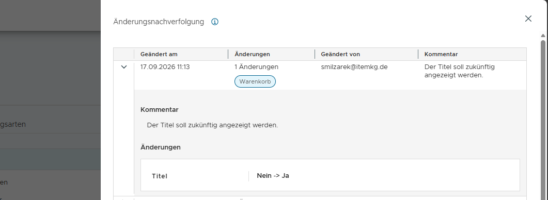Viewport: 548px width, 200px height.
Task: Click the Geändert von column header
Action: click(340, 55)
